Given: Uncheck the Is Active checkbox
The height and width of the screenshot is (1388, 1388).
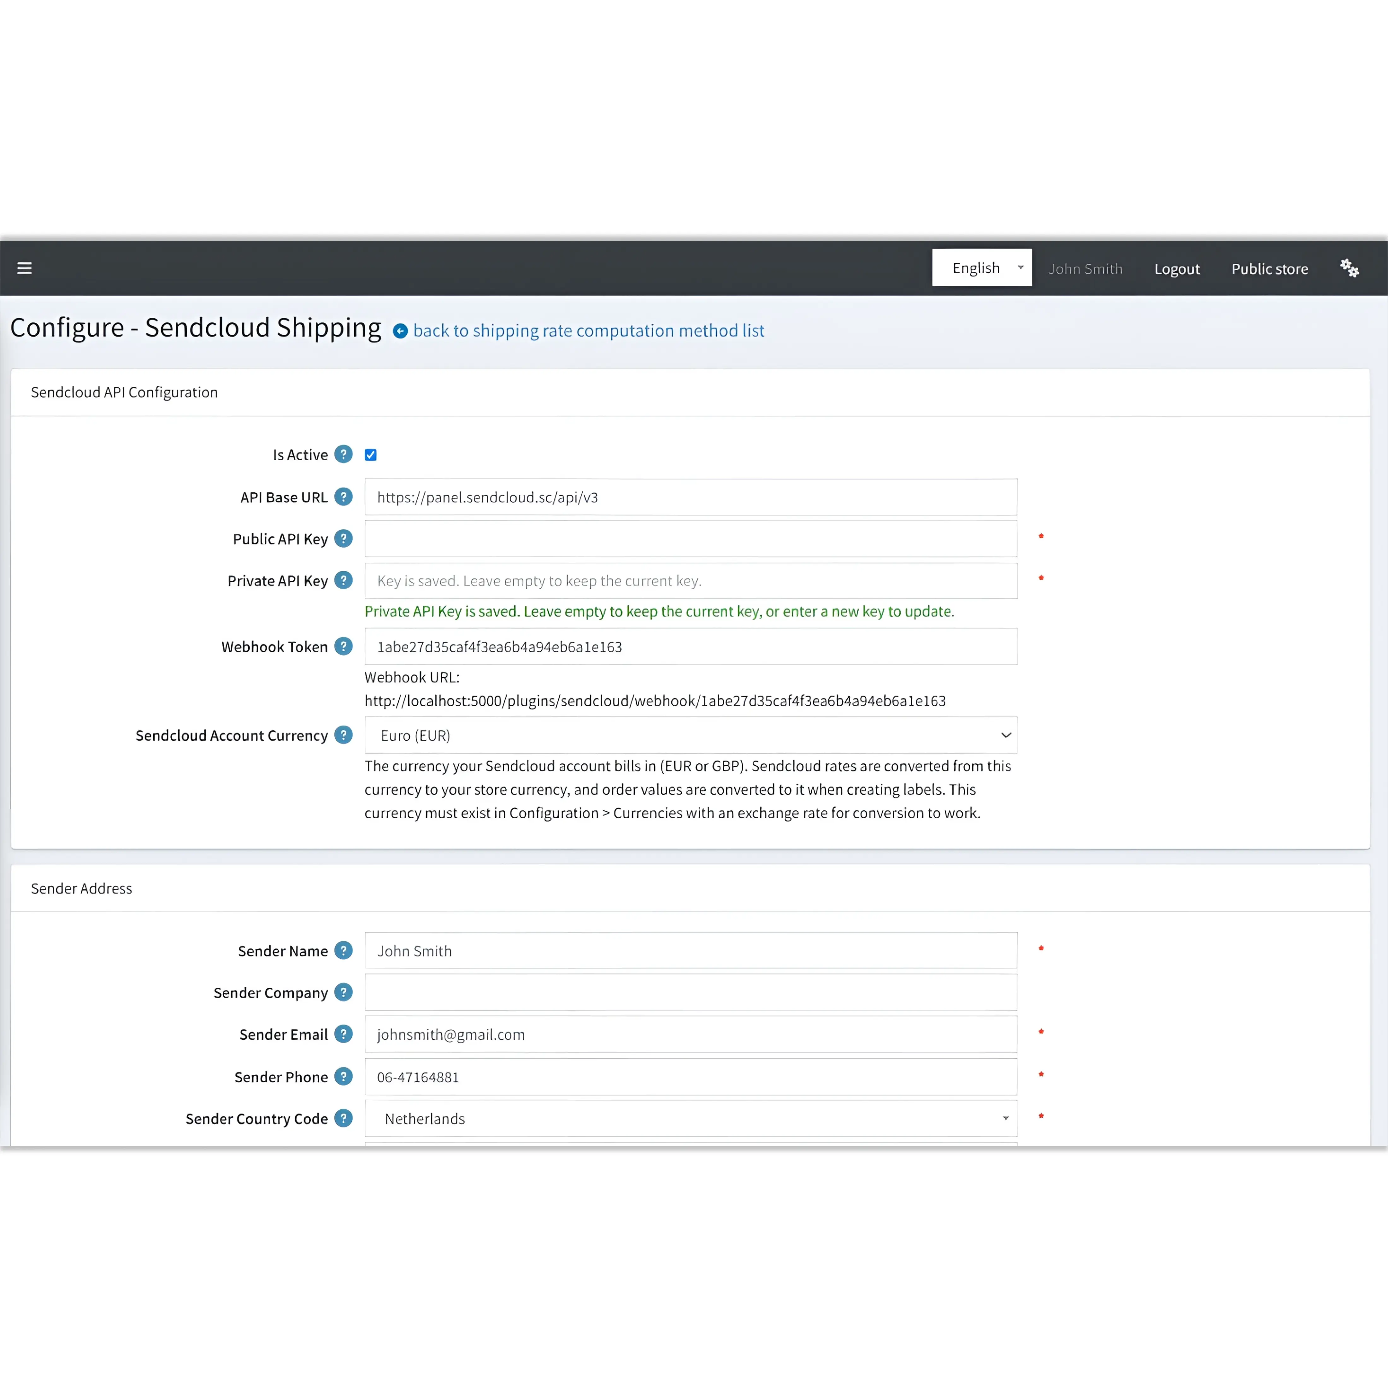Looking at the screenshot, I should (371, 455).
